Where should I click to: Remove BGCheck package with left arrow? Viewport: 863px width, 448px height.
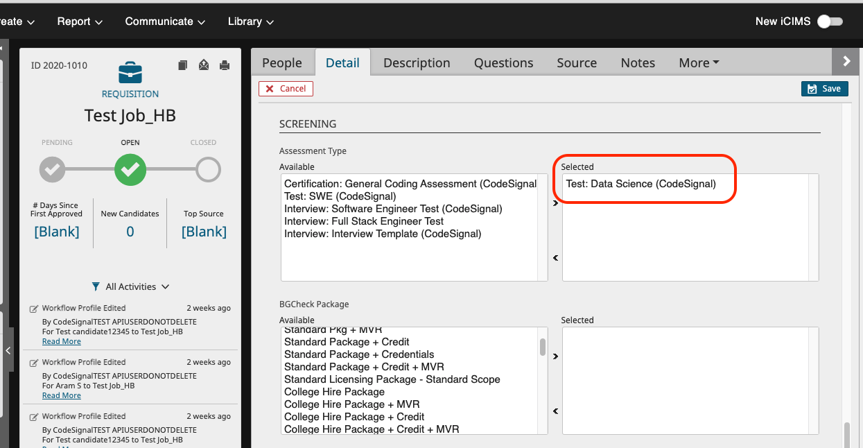tap(555, 411)
